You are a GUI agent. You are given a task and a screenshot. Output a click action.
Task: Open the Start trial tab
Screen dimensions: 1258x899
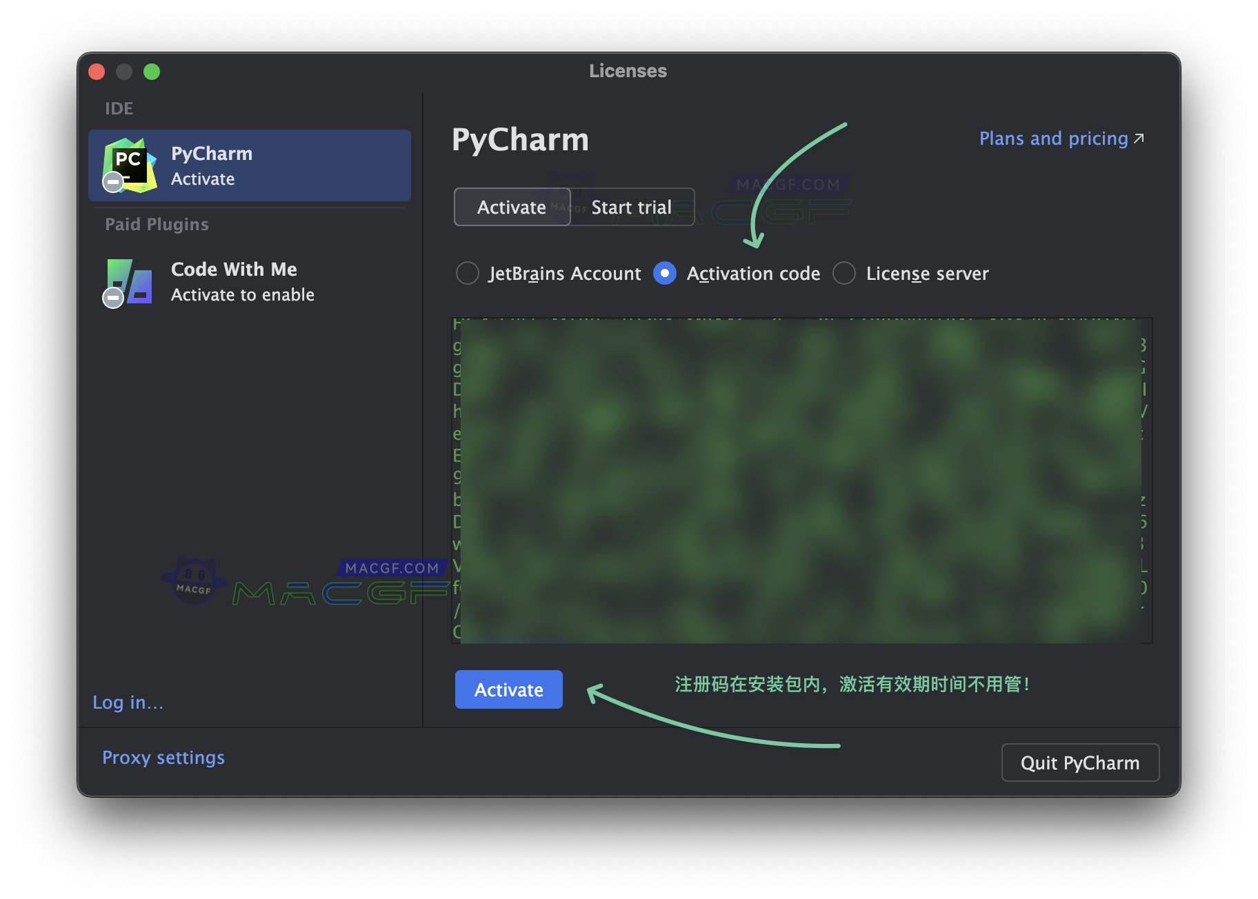tap(632, 207)
